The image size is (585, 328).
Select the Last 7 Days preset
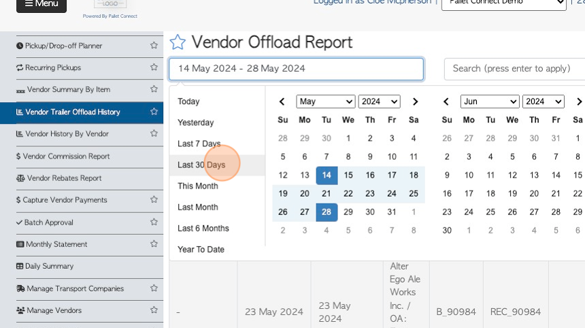[217, 144]
